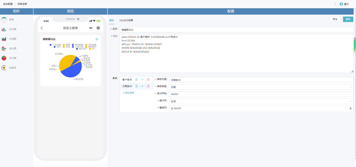
Task: Copy the 客户条件 parameter
Action: click(x=136, y=80)
